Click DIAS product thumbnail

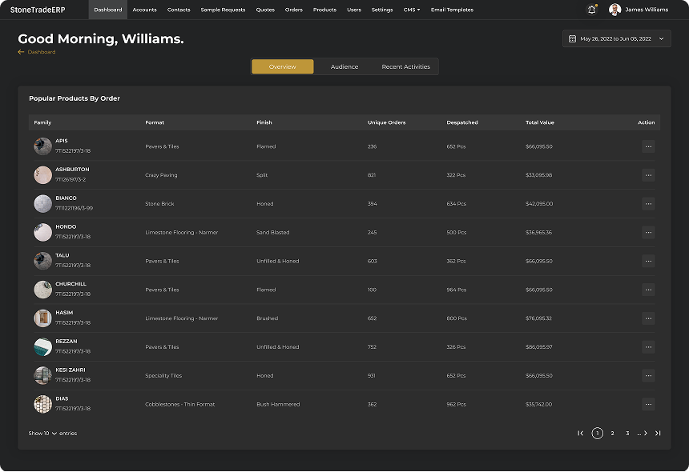tap(43, 404)
